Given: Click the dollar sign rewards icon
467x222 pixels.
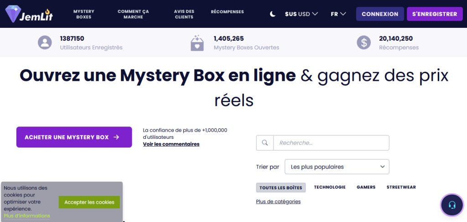Looking at the screenshot, I should (363, 42).
